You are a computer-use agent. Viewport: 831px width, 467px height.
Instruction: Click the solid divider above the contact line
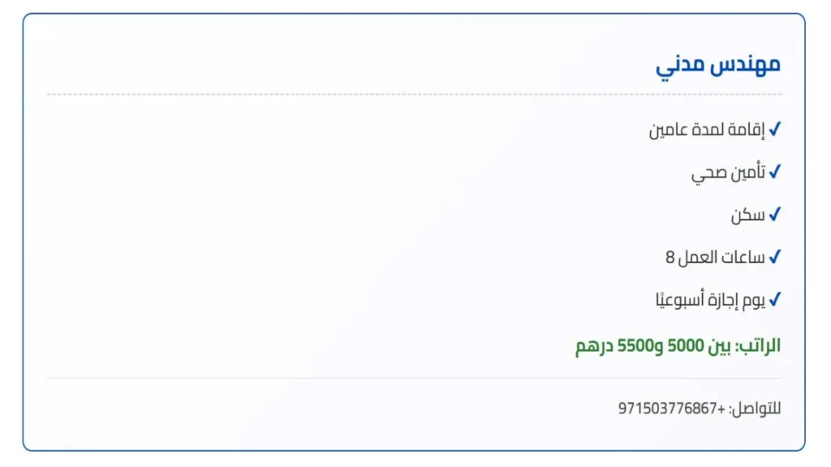pyautogui.click(x=414, y=378)
